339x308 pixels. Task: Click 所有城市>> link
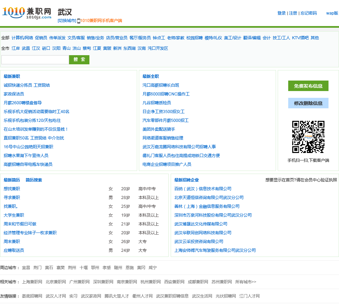[x=246, y=282]
